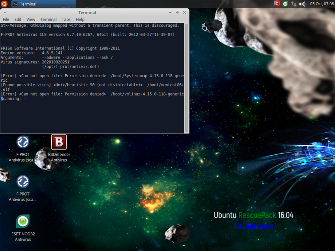Click the 'Arguments: --adware --applications' line
This screenshot has width=335, height=251.
pyautogui.click(x=57, y=58)
